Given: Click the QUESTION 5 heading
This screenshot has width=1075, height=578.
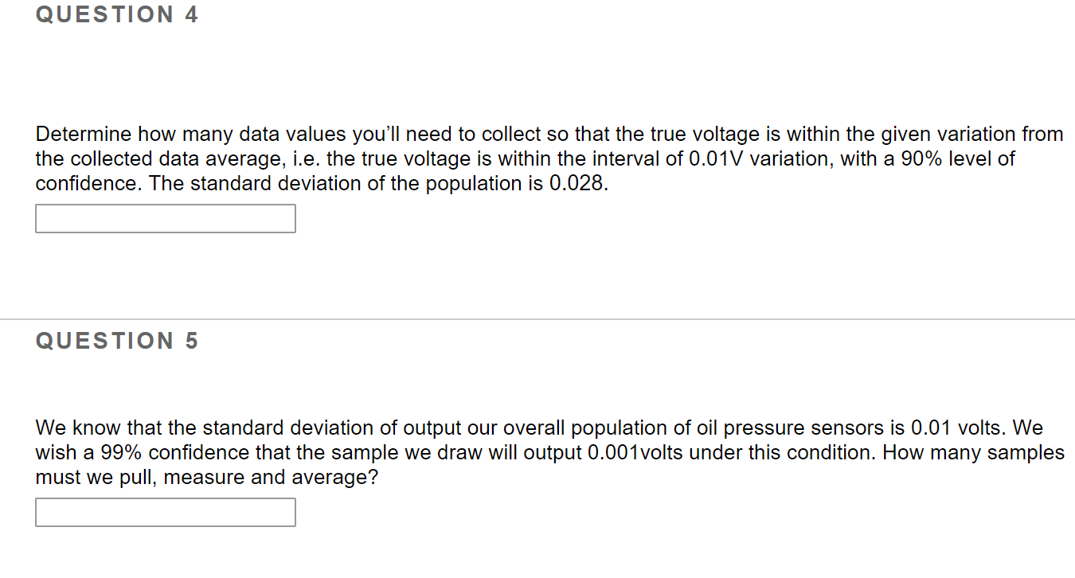Looking at the screenshot, I should tap(116, 341).
